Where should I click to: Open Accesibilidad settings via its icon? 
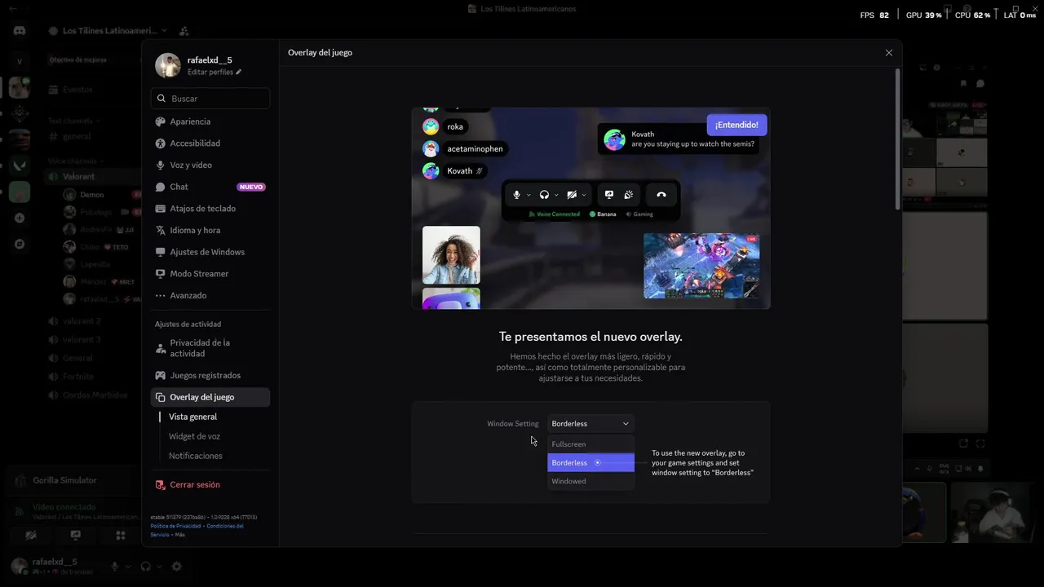pos(161,143)
